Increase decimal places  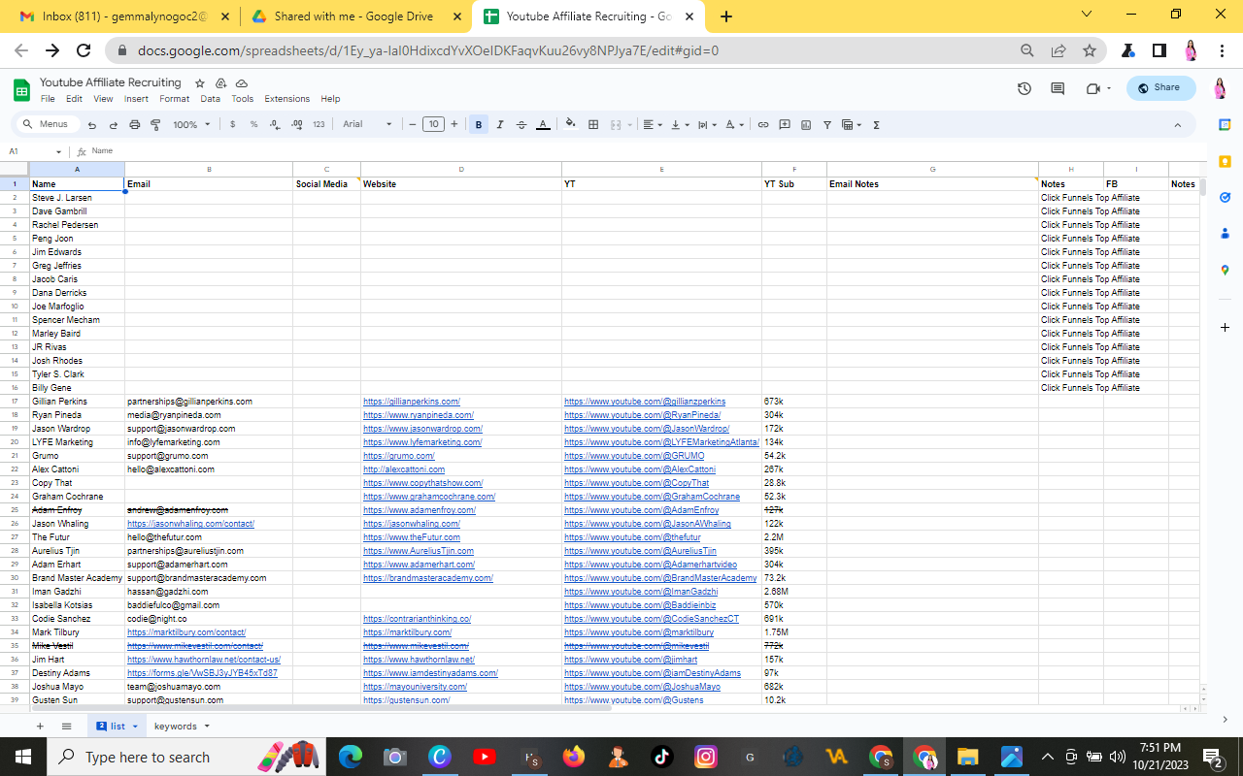tap(296, 124)
